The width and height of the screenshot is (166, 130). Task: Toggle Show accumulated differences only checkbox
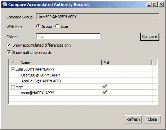pos(9,45)
